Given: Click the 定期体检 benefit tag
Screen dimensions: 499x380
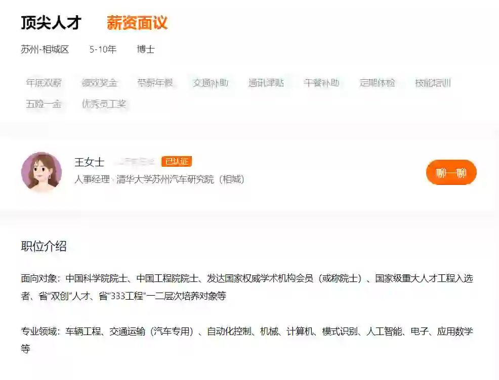Looking at the screenshot, I should pos(379,83).
